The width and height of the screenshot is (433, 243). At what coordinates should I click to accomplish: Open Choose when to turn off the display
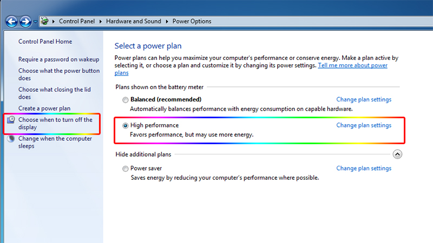[x=56, y=124]
